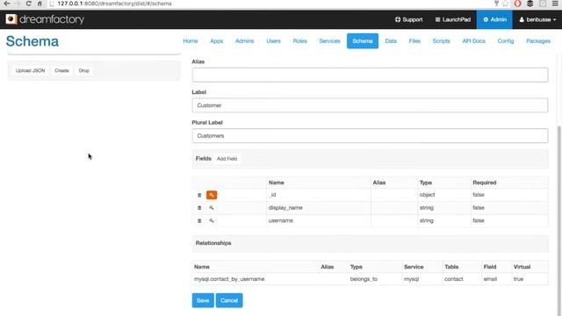562x316 pixels.
Task: Open LaunchPad in the top bar
Action: tap(453, 19)
